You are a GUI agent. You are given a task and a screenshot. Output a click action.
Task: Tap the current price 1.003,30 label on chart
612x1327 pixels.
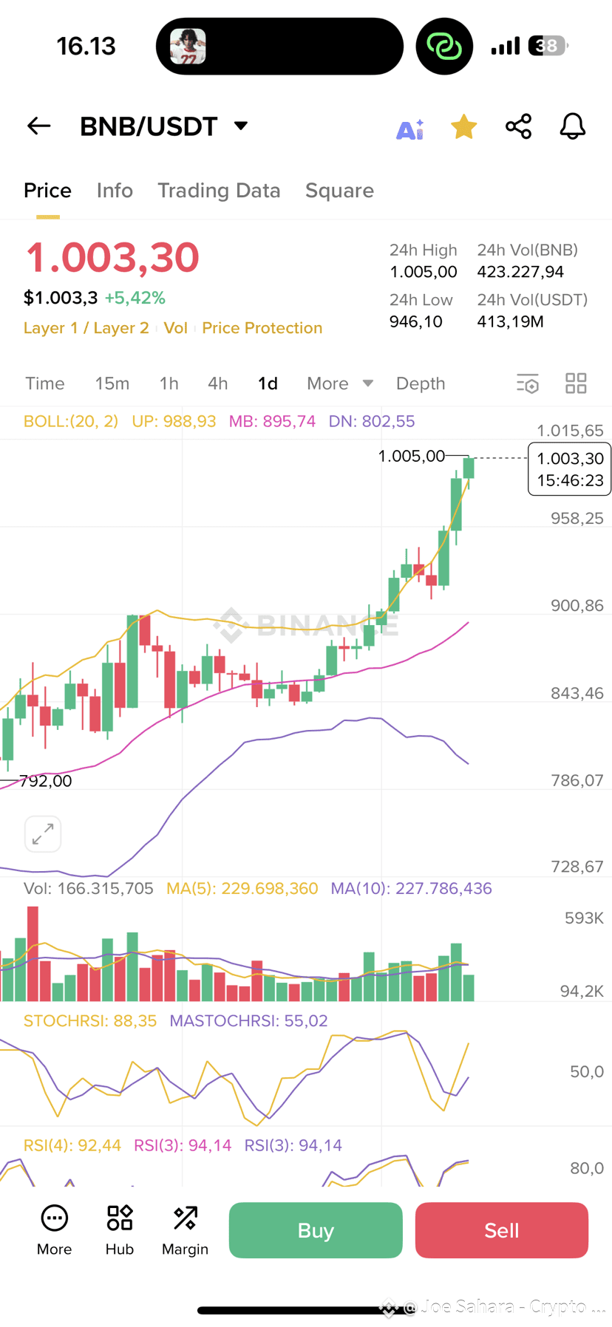pos(570,469)
